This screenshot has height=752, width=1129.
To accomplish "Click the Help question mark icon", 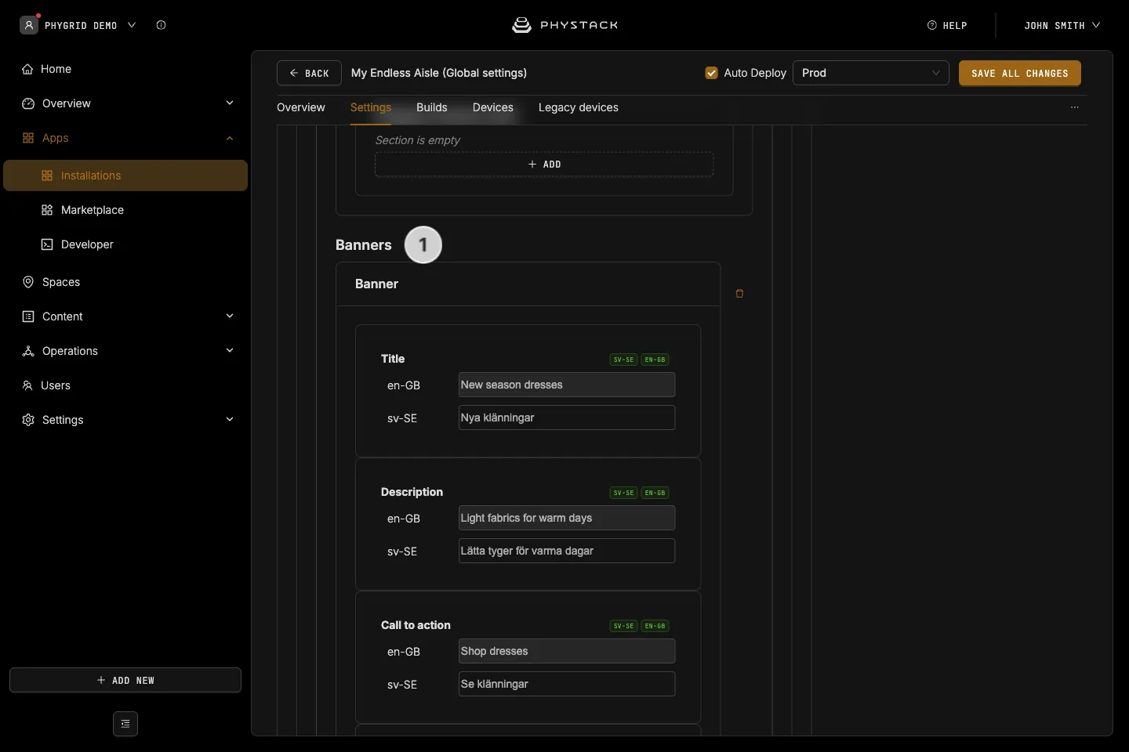I will click(932, 25).
